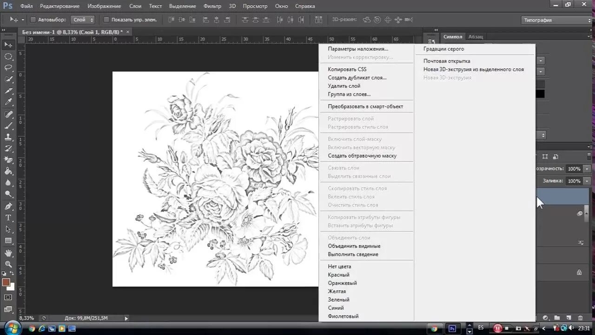Open the Изображение menu
The height and width of the screenshot is (335, 595).
coord(104,6)
